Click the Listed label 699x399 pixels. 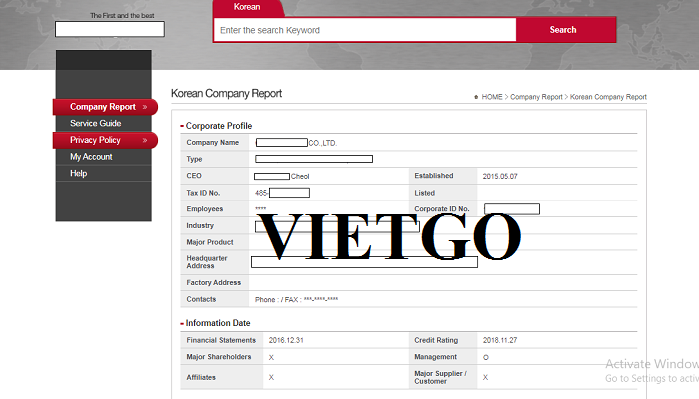[424, 193]
